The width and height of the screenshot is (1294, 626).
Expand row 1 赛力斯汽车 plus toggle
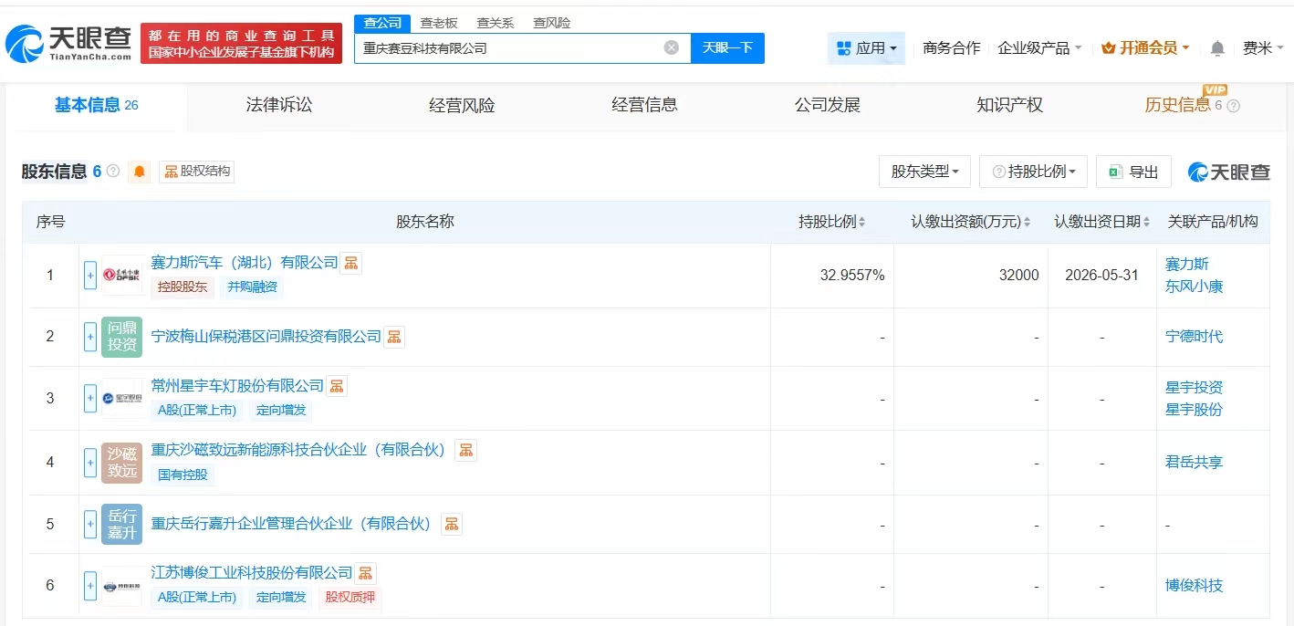tap(90, 275)
